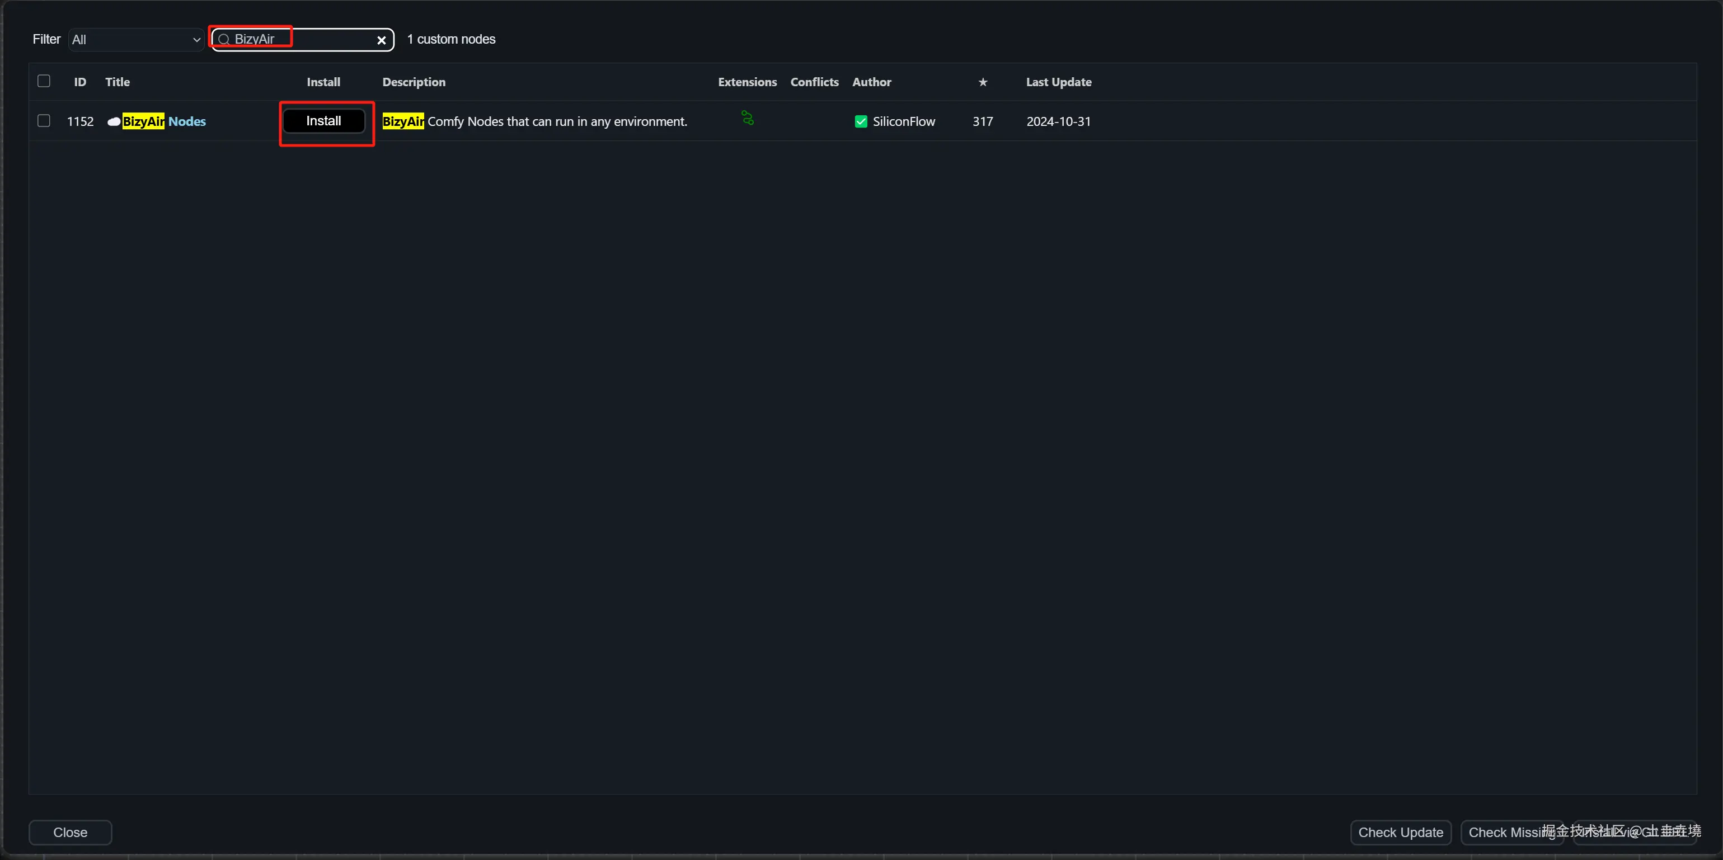Image resolution: width=1723 pixels, height=860 pixels.
Task: Click the green extensions link icon
Action: 747,119
